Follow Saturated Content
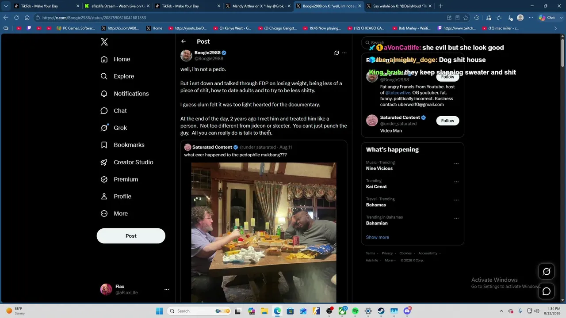 [x=447, y=121]
